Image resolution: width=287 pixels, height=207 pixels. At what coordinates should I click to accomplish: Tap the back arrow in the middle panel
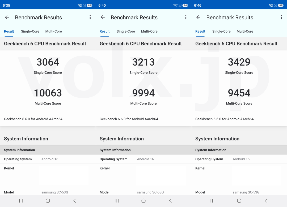click(x=102, y=17)
